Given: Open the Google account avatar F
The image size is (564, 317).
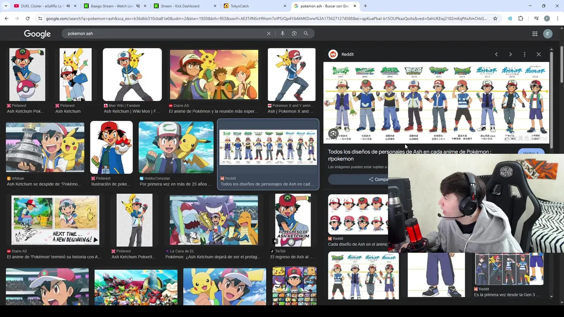Looking at the screenshot, I should coord(548,34).
